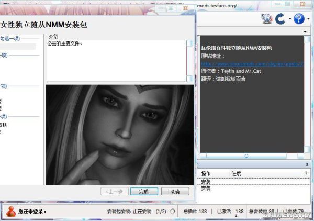Click the 总安装包 88 status entry
Screen dimensions: 314x221
point(261,211)
